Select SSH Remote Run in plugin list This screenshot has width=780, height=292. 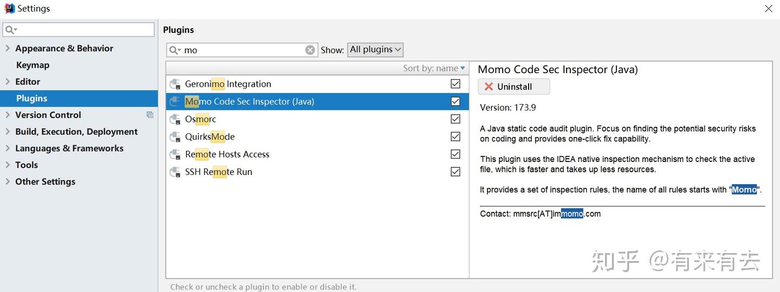(317, 172)
